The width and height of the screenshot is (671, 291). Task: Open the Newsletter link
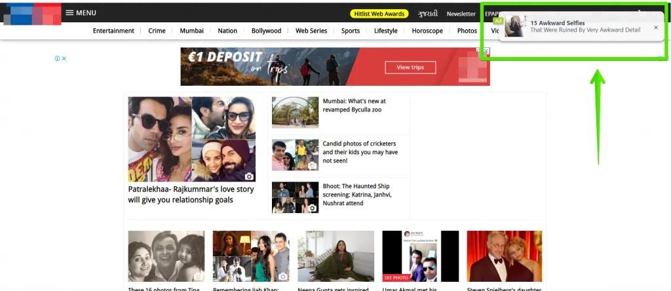[x=461, y=14]
